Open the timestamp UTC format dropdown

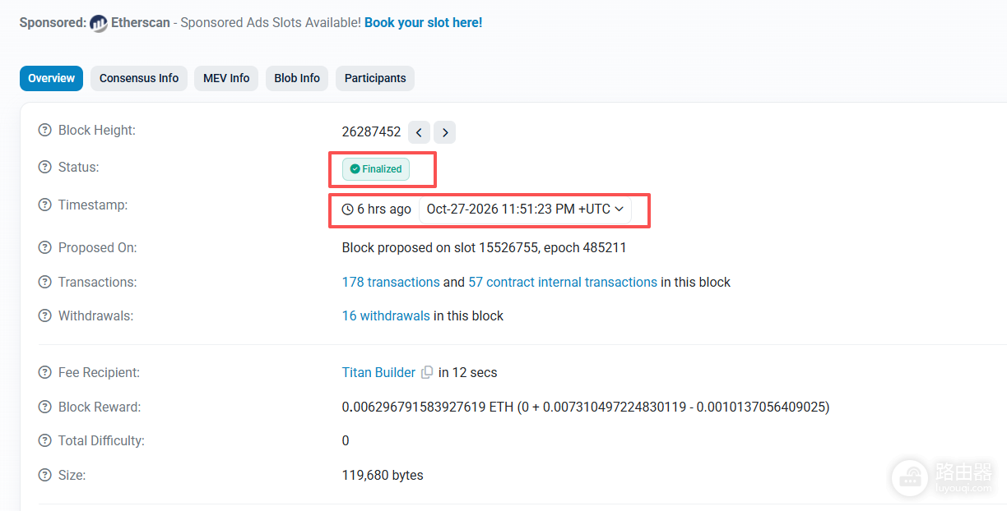pyautogui.click(x=525, y=209)
